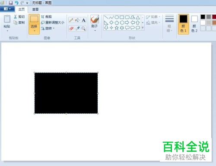Select the oval callout shape

point(133,28)
